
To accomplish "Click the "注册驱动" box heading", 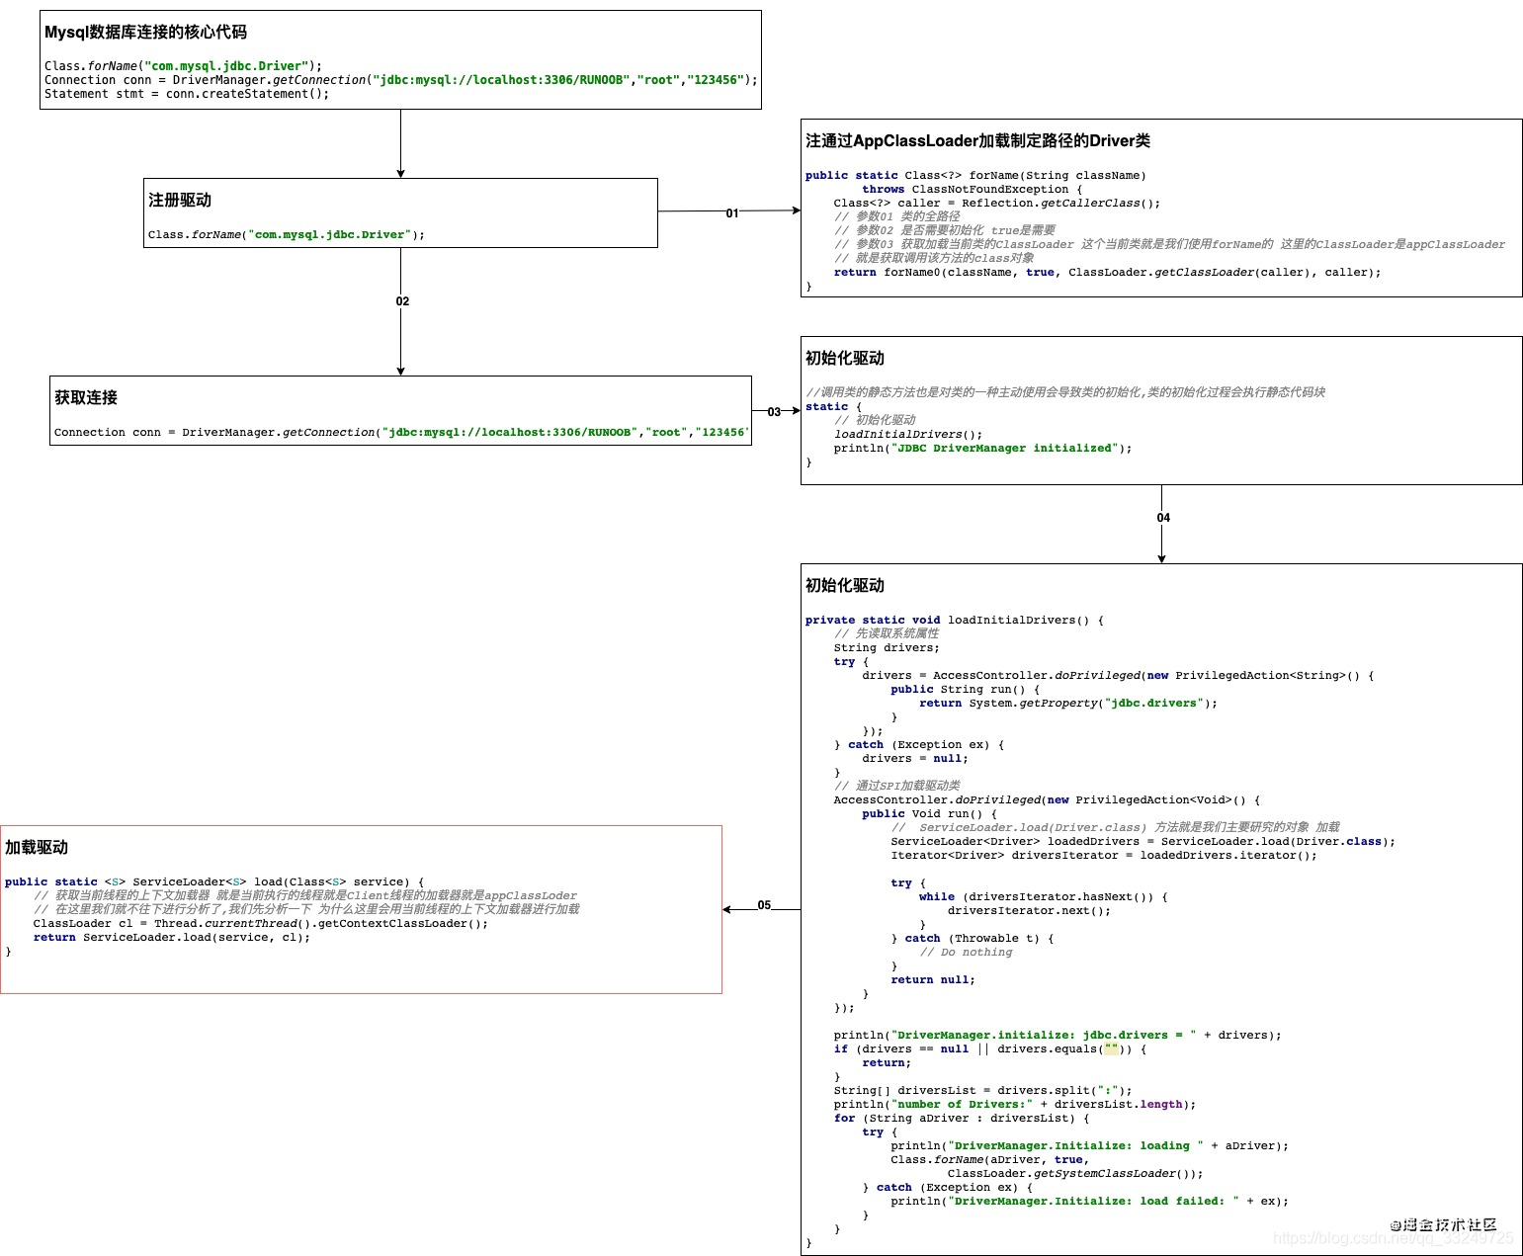I will coord(180,200).
